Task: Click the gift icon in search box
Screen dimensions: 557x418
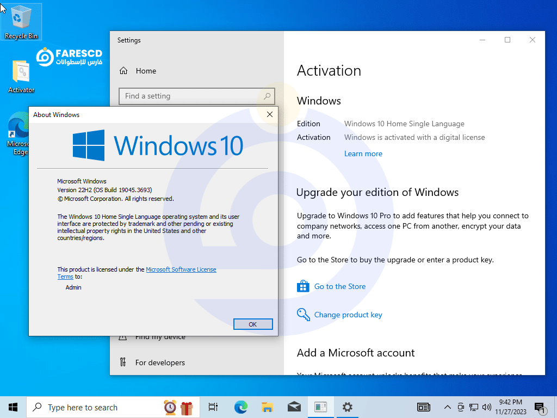Action: 187,408
